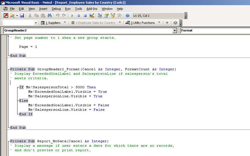Click the End Sub of GroupHeader2_Format
Image resolution: width=250 pixels, height=156 pixels.
tap(18, 128)
